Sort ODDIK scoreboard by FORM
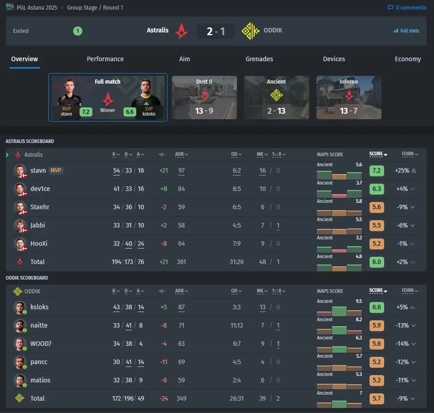 [x=410, y=291]
